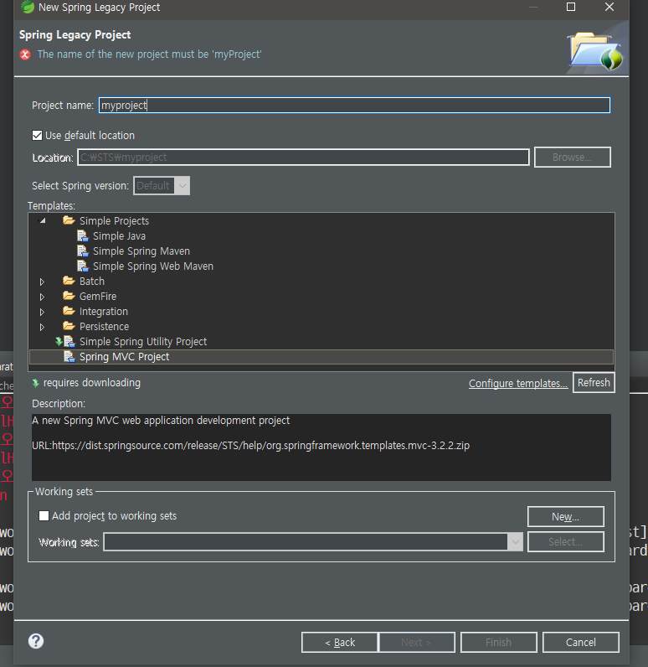This screenshot has height=667, width=648.
Task: Click the green requires downloading arrow icon
Action: point(36,383)
